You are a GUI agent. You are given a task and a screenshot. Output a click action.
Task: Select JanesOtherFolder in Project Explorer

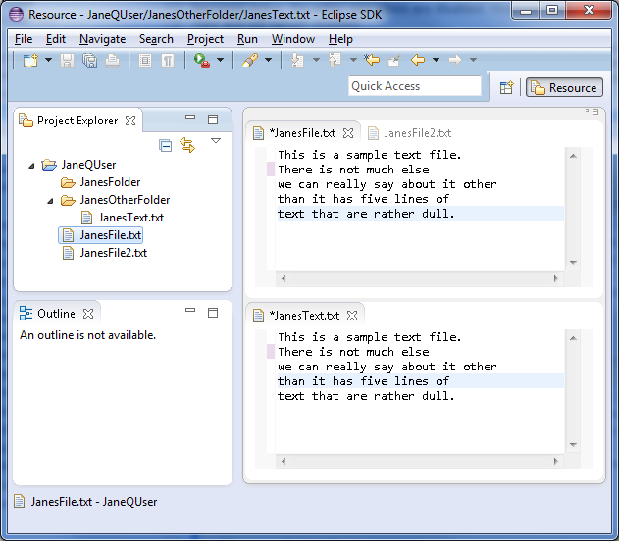point(125,200)
